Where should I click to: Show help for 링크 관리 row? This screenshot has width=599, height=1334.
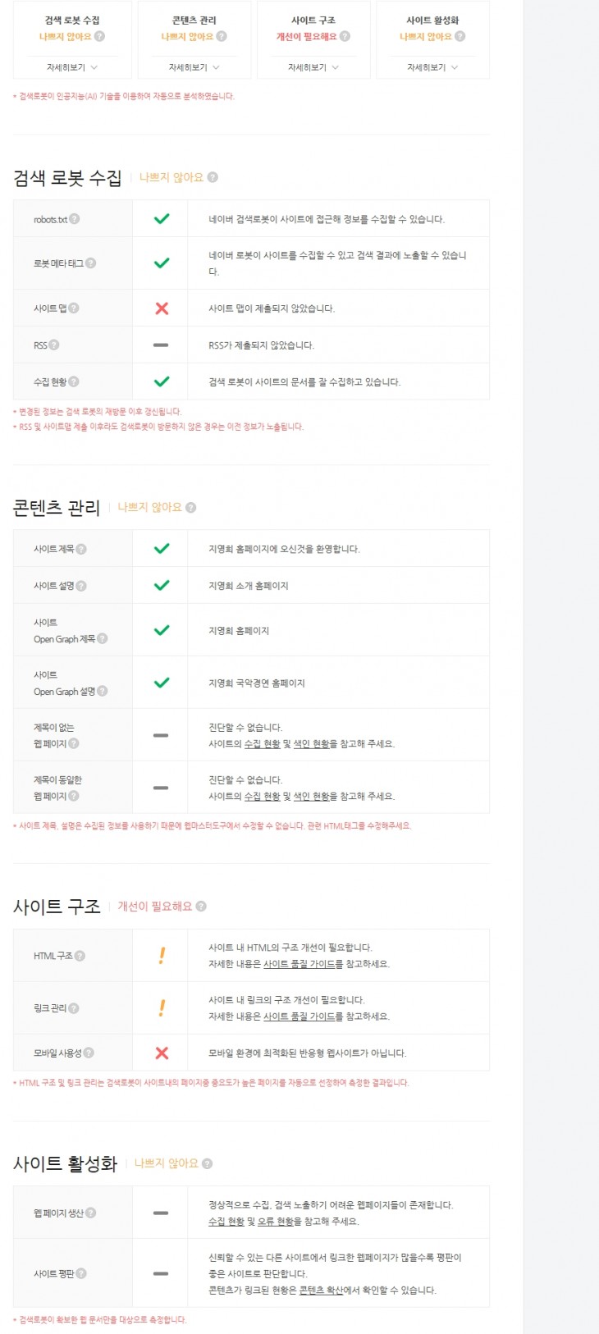[x=74, y=1008]
